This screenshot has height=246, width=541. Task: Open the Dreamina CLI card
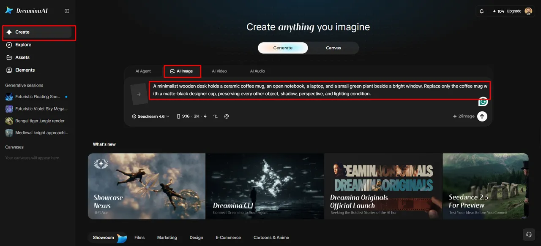[x=265, y=186]
